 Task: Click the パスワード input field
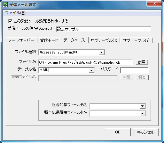coord(134,70)
